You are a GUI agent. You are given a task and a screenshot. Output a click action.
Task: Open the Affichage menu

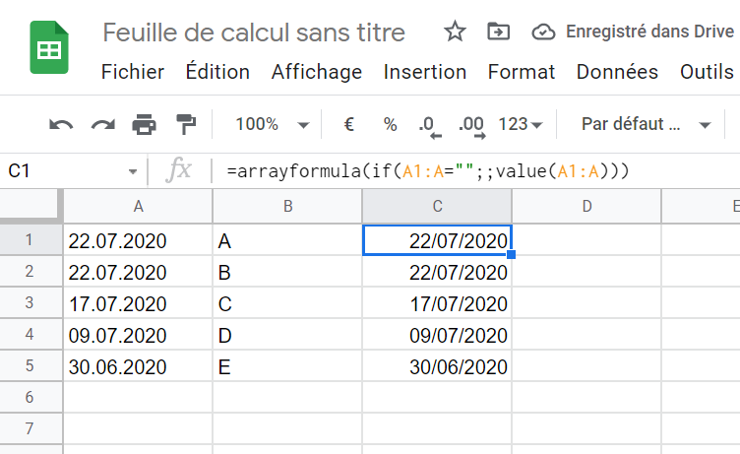pyautogui.click(x=317, y=72)
